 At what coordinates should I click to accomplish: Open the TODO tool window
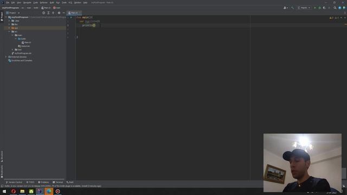point(30,182)
